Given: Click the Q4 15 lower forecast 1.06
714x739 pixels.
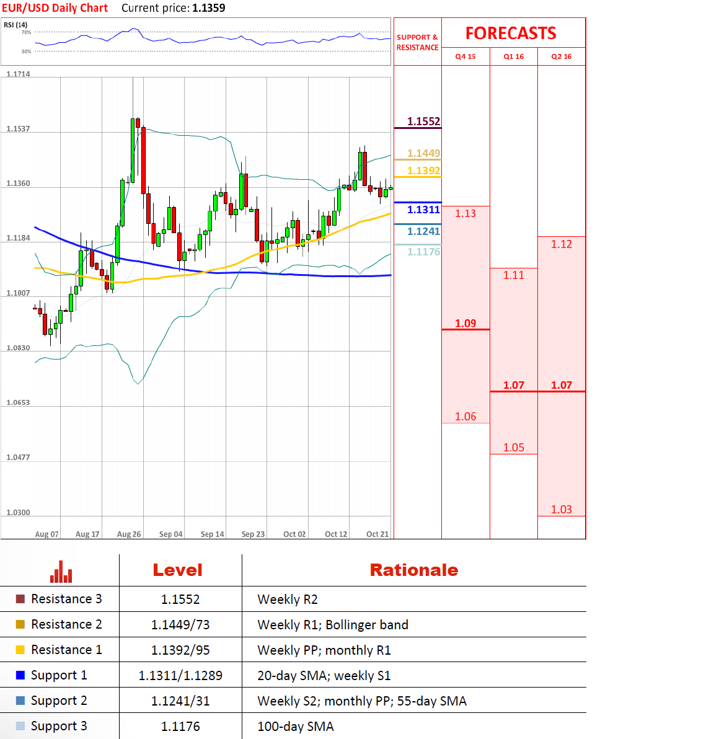Looking at the screenshot, I should (x=465, y=417).
